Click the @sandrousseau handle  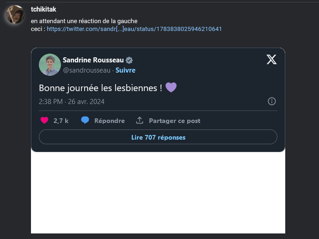tap(86, 70)
